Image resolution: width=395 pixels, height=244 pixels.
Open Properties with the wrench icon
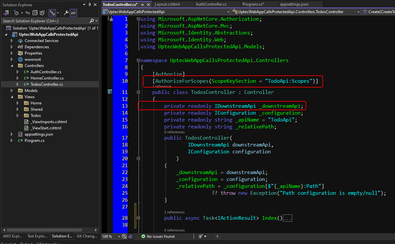(66, 13)
